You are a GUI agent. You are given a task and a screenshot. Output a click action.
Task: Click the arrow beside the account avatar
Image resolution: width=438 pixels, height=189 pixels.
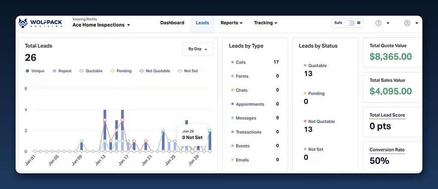[x=417, y=23]
